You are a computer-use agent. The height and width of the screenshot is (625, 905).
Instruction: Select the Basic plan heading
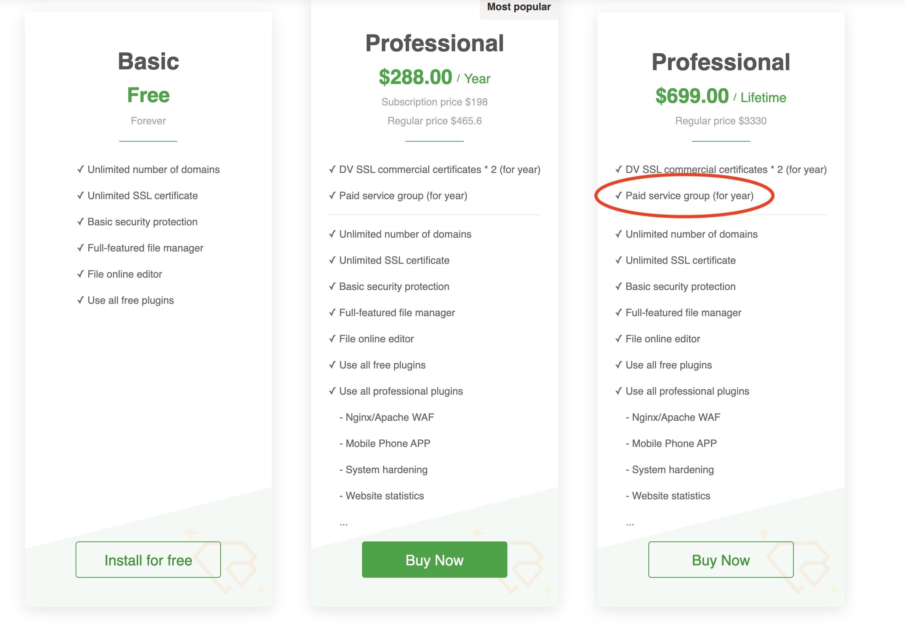[148, 61]
